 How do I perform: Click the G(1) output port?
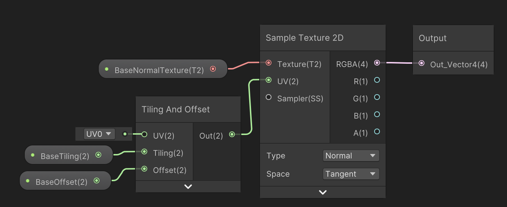pyautogui.click(x=377, y=97)
